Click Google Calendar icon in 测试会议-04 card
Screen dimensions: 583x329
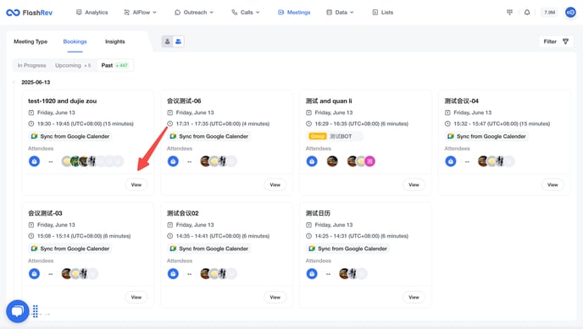click(x=451, y=136)
